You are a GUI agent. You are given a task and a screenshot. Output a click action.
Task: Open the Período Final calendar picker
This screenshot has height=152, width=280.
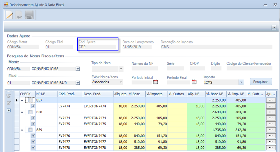point(194,82)
